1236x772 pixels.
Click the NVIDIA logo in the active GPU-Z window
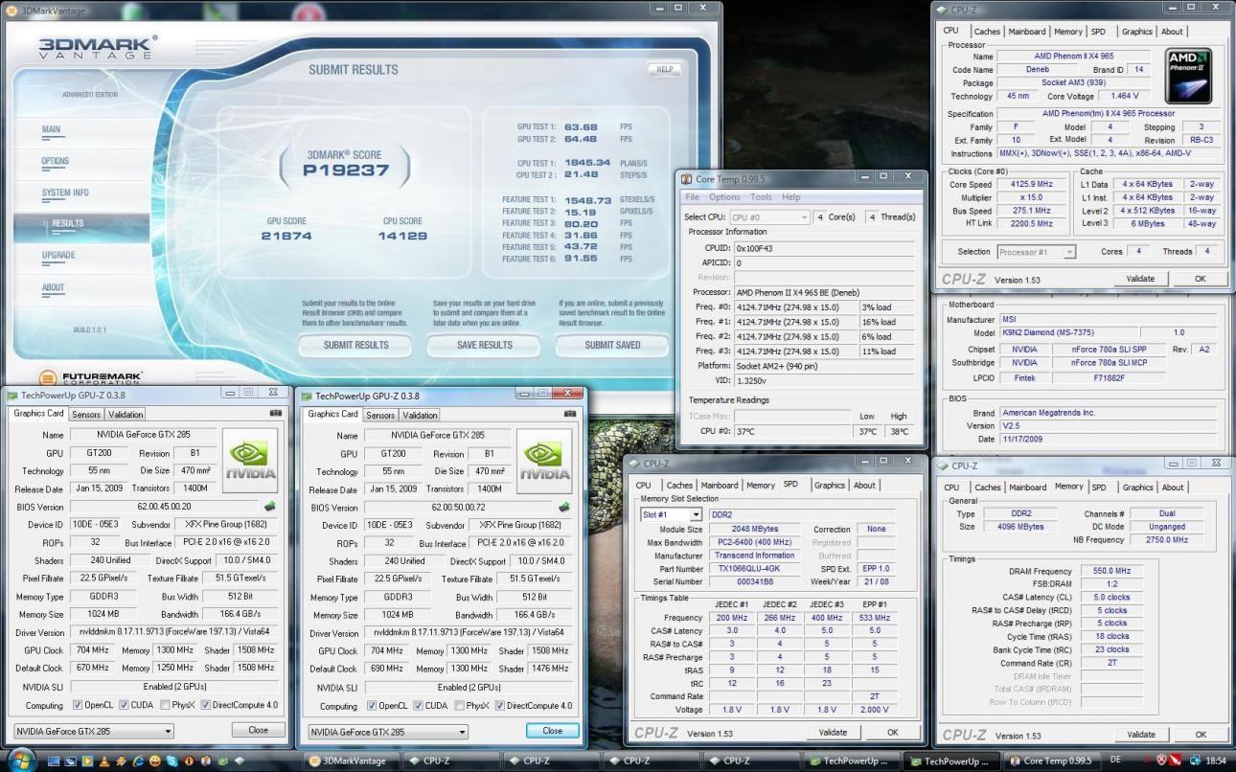544,461
